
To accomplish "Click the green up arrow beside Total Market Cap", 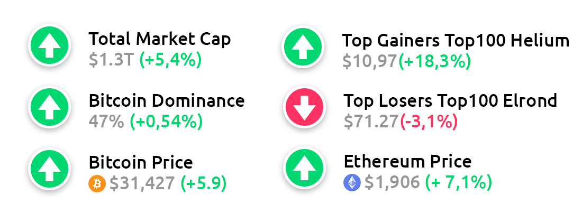I will pyautogui.click(x=49, y=45).
